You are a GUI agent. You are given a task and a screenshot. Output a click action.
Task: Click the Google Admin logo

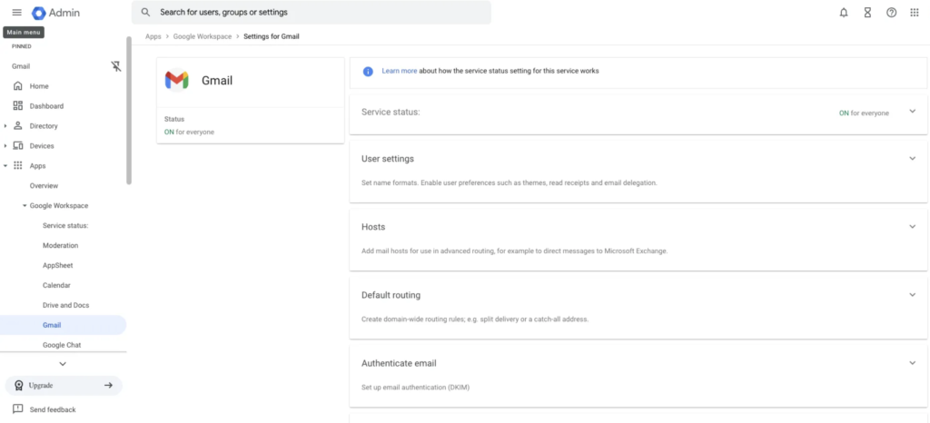click(x=55, y=13)
